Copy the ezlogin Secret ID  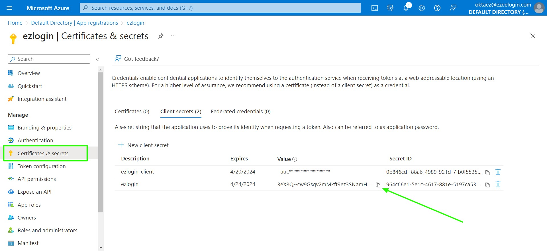pyautogui.click(x=487, y=185)
